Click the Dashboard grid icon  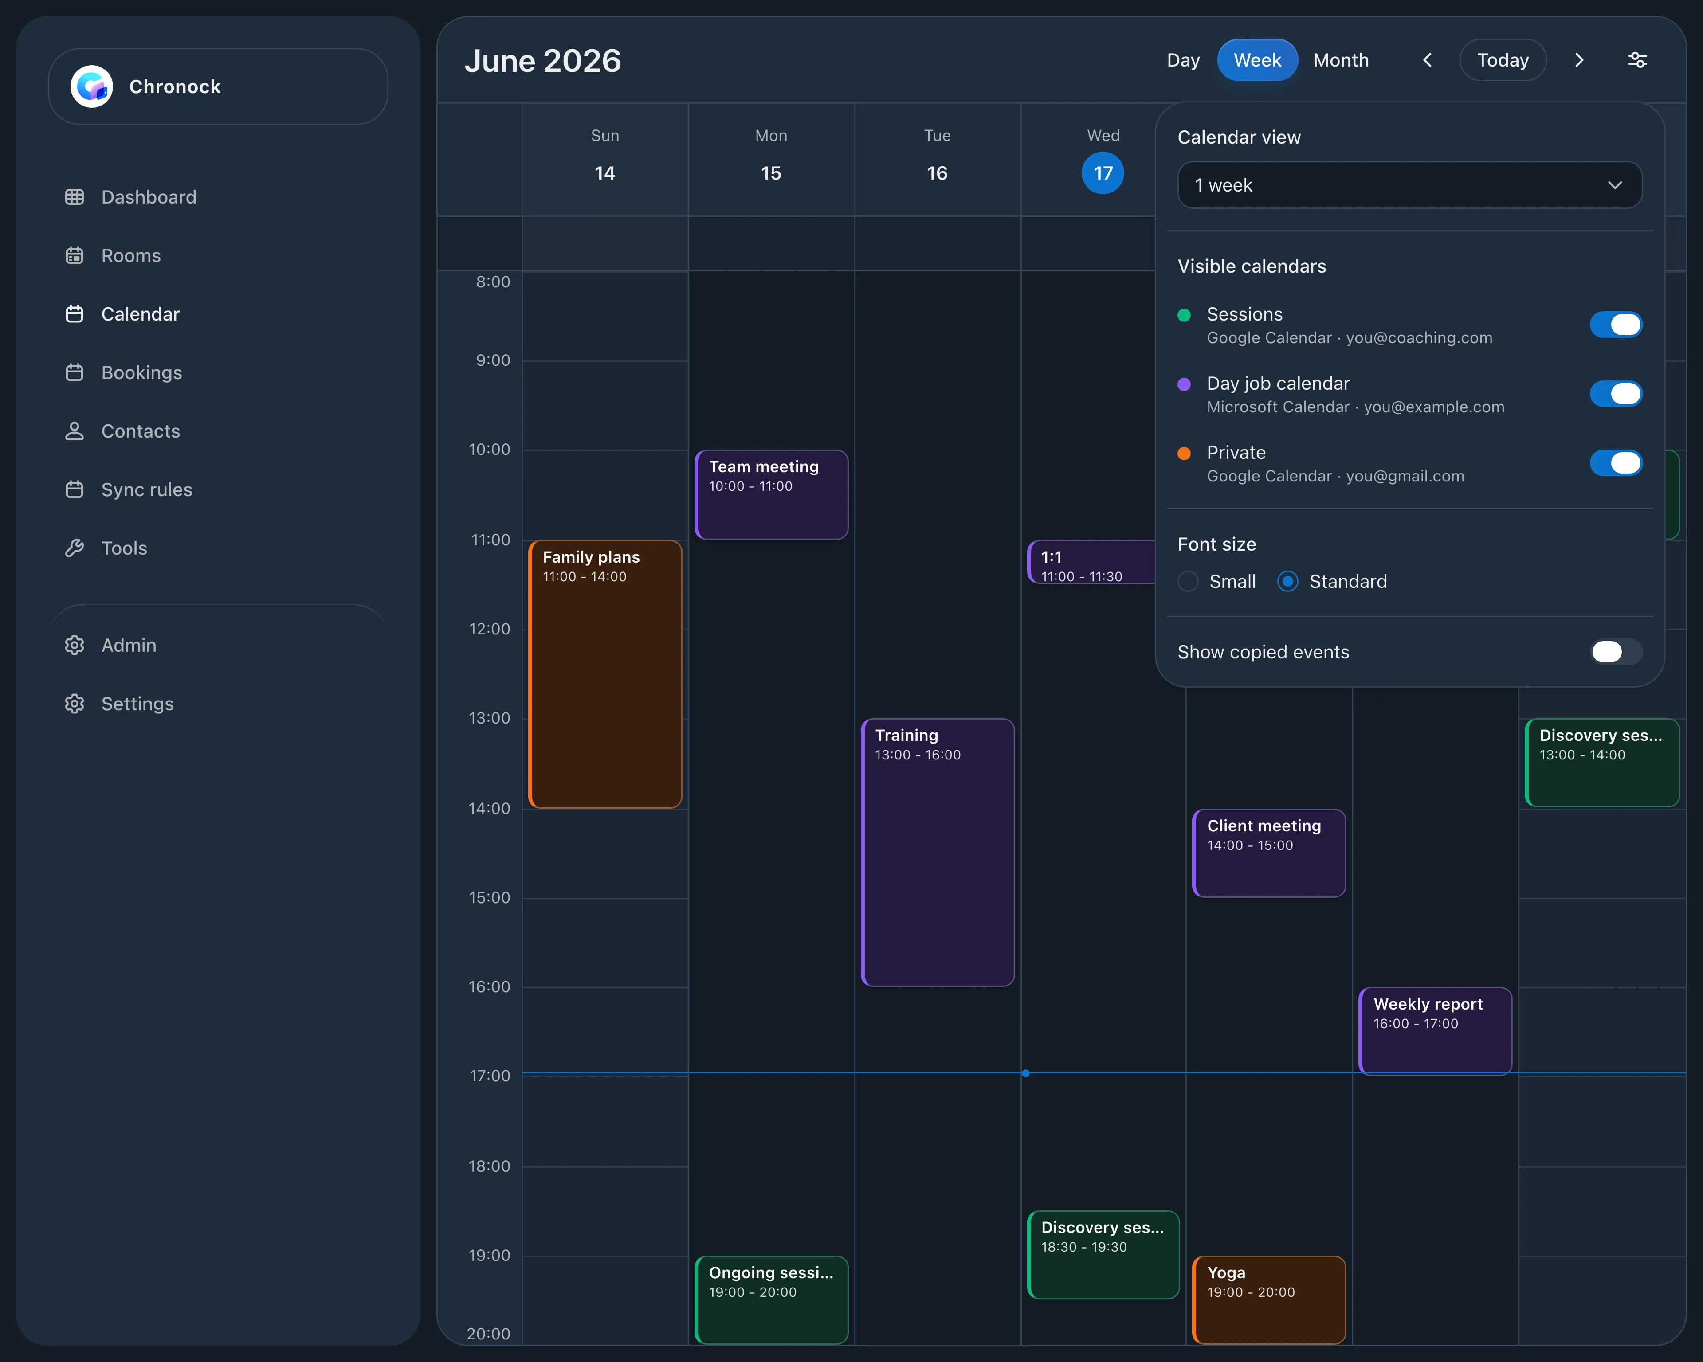[74, 196]
